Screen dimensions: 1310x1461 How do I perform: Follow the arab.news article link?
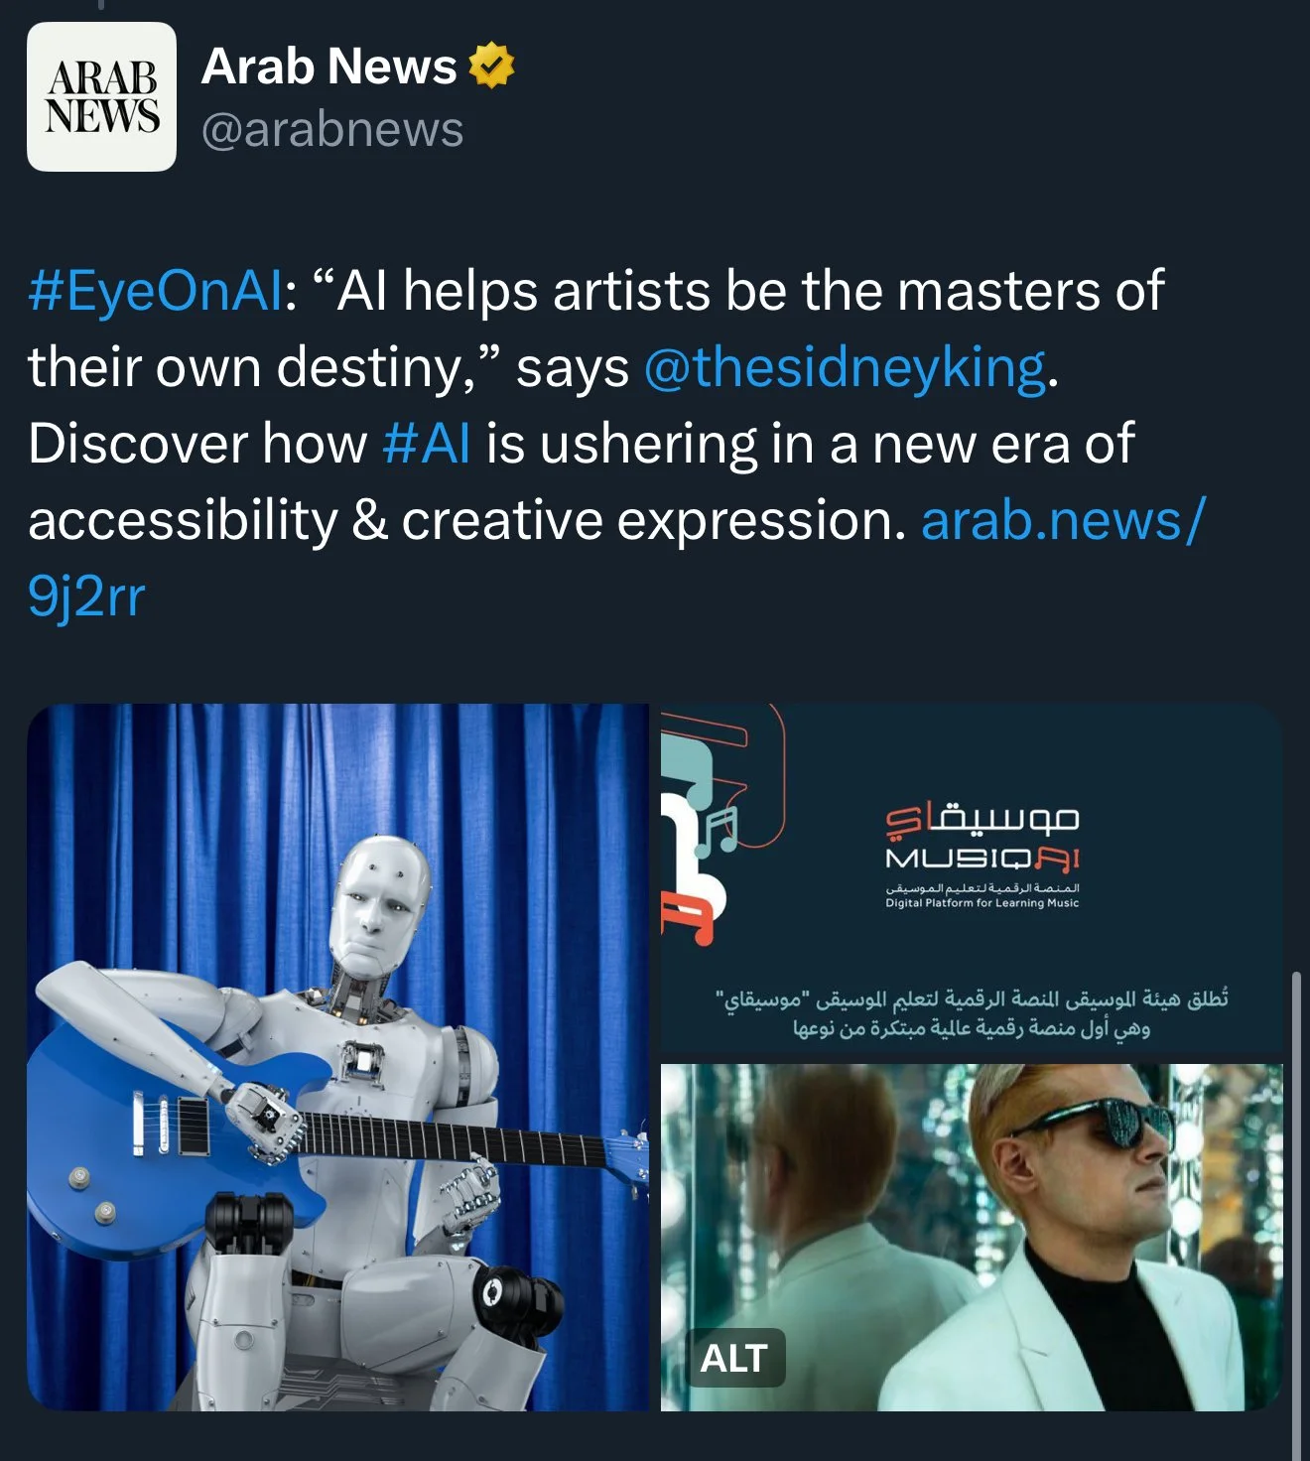(1064, 520)
